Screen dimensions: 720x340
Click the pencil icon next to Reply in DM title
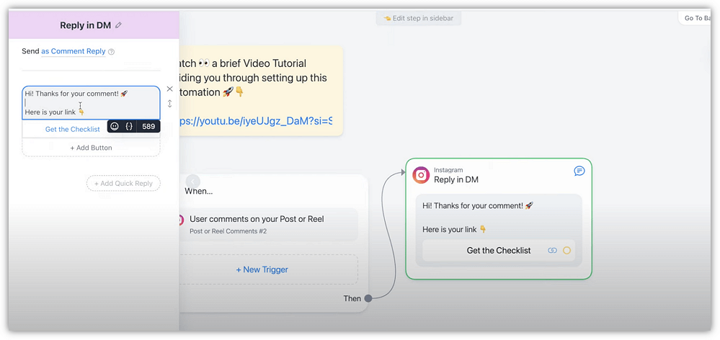tap(118, 25)
